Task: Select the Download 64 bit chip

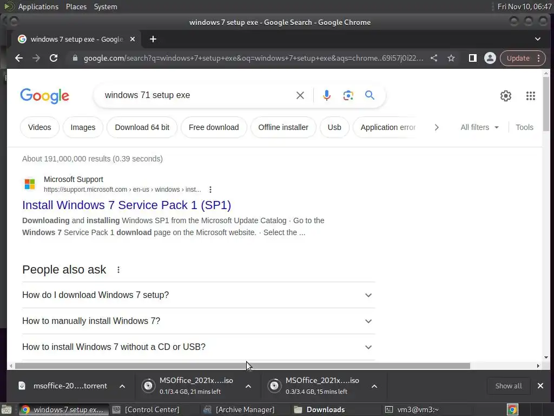Action: pos(142,127)
